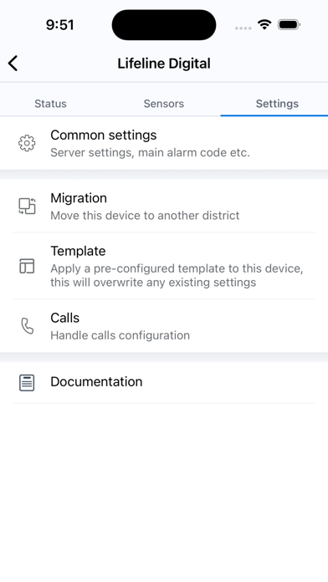
Task: Select the Settings tab
Action: click(x=277, y=104)
